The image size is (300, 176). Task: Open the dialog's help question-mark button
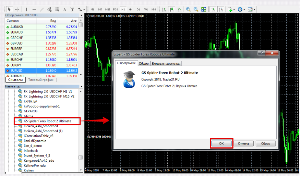(261, 53)
